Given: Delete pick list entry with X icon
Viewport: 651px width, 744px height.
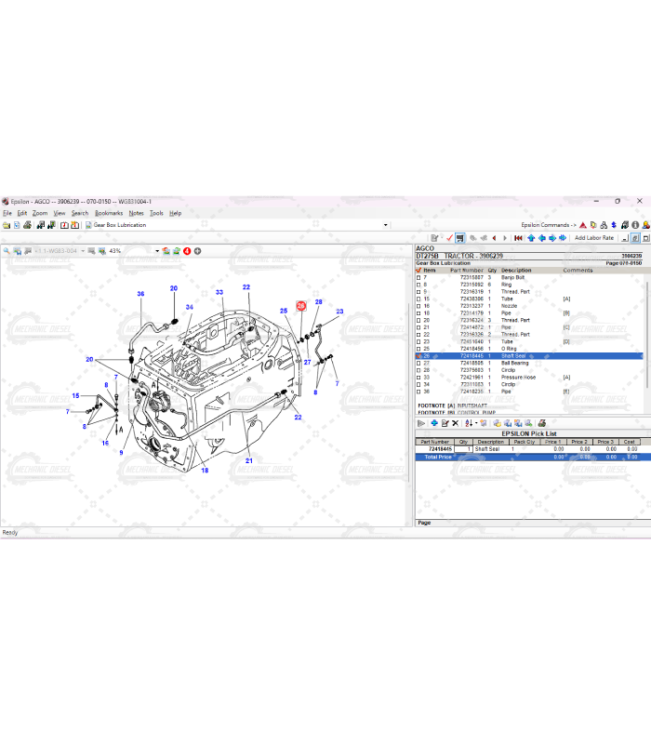Looking at the screenshot, I should [455, 423].
